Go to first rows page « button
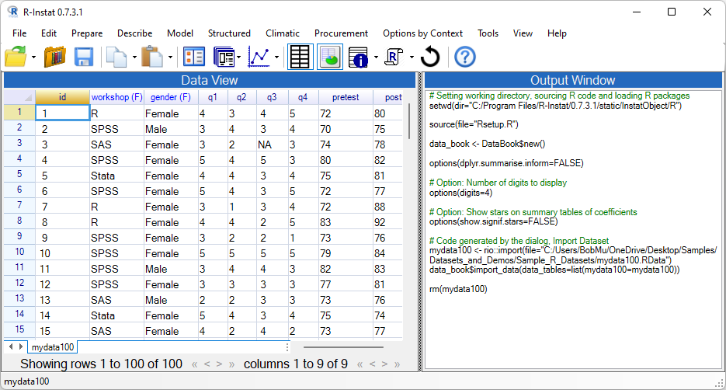 tap(194, 364)
